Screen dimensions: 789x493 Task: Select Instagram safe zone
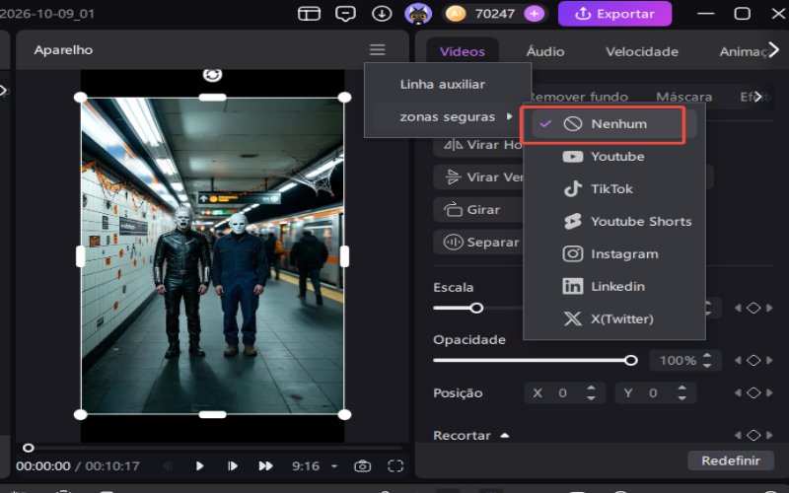tap(613, 254)
